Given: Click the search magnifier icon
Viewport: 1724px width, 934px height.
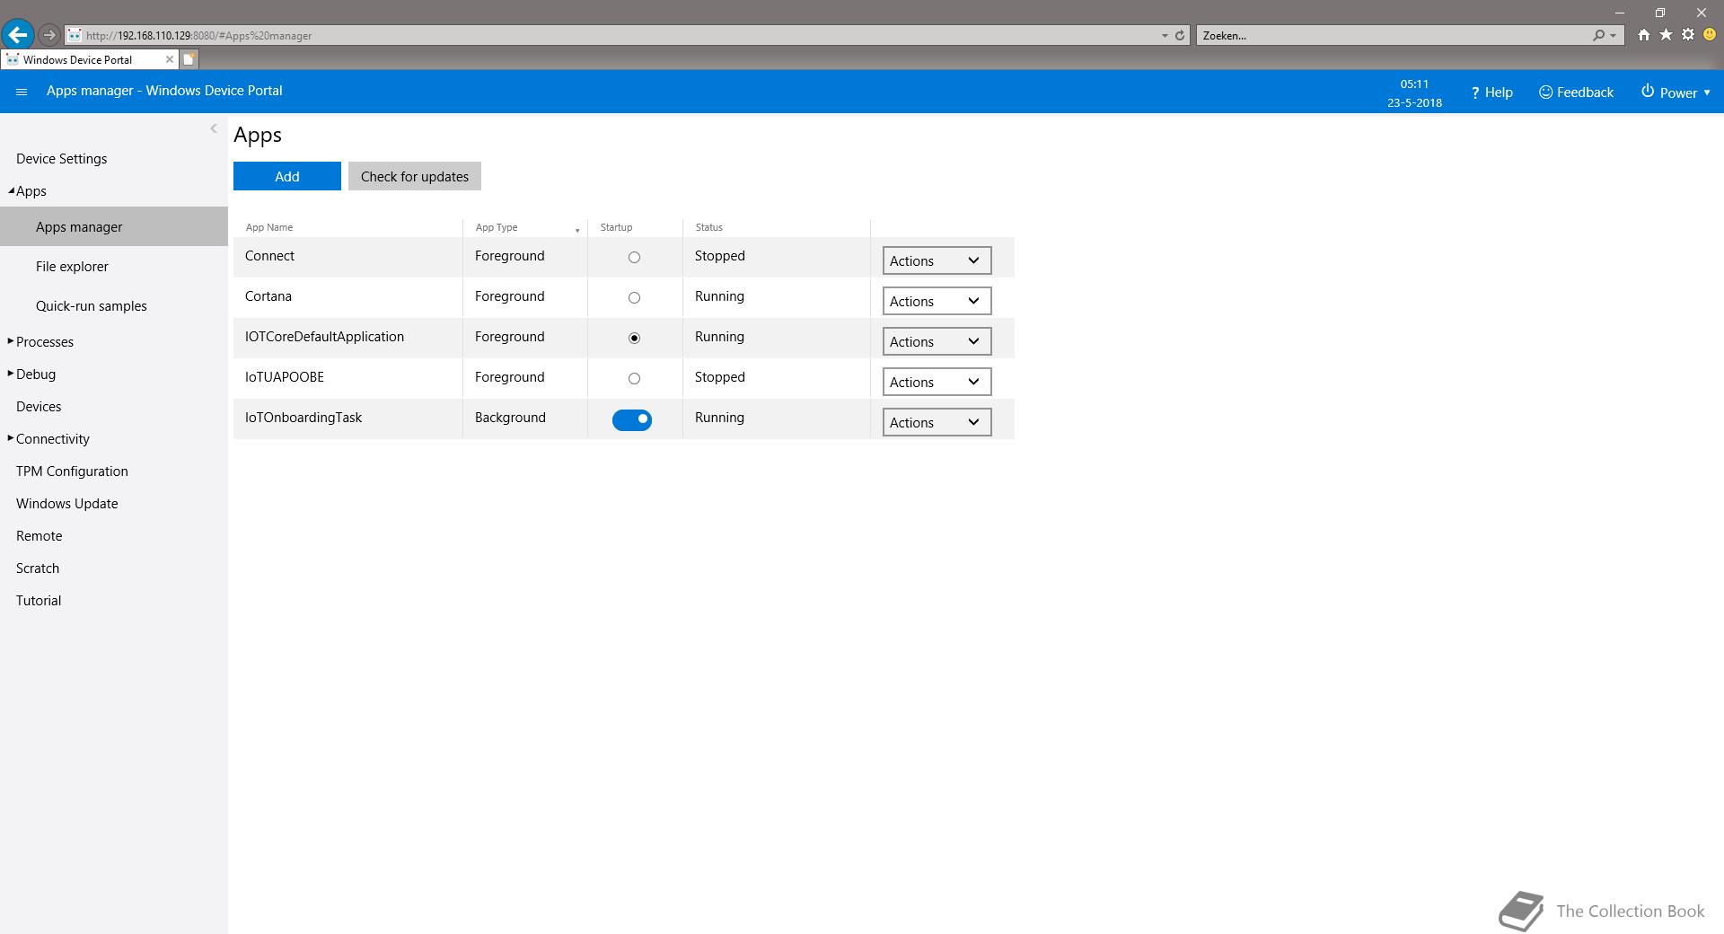Looking at the screenshot, I should [x=1598, y=36].
